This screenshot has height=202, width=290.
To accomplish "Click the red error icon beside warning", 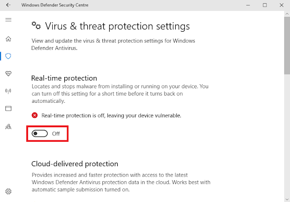I will (34, 115).
